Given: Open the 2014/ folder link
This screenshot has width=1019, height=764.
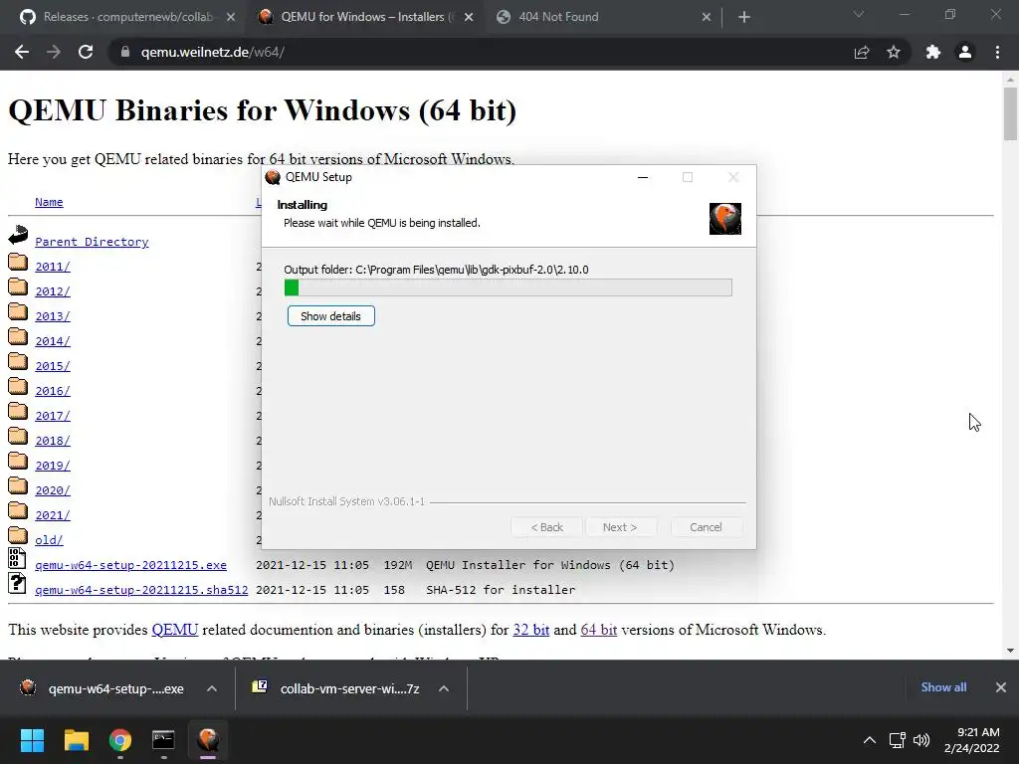Looking at the screenshot, I should pos(53,341).
